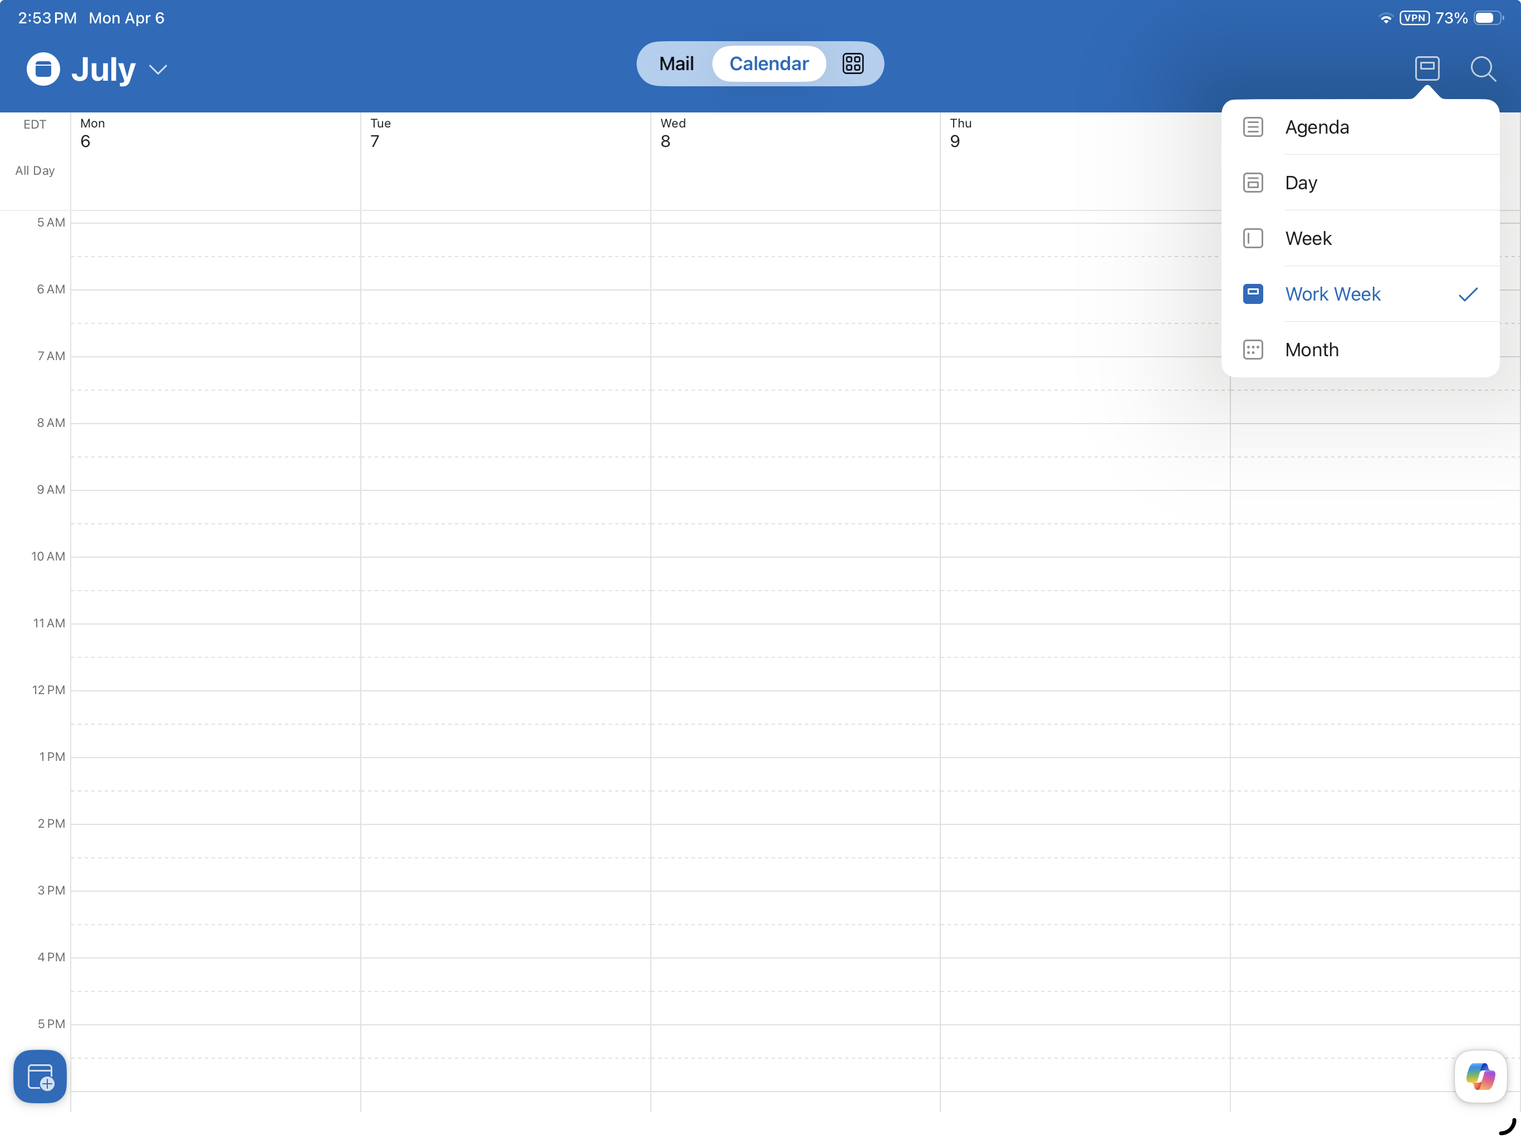Tap the July title to expand the calendar
1521x1140 pixels.
click(x=104, y=70)
